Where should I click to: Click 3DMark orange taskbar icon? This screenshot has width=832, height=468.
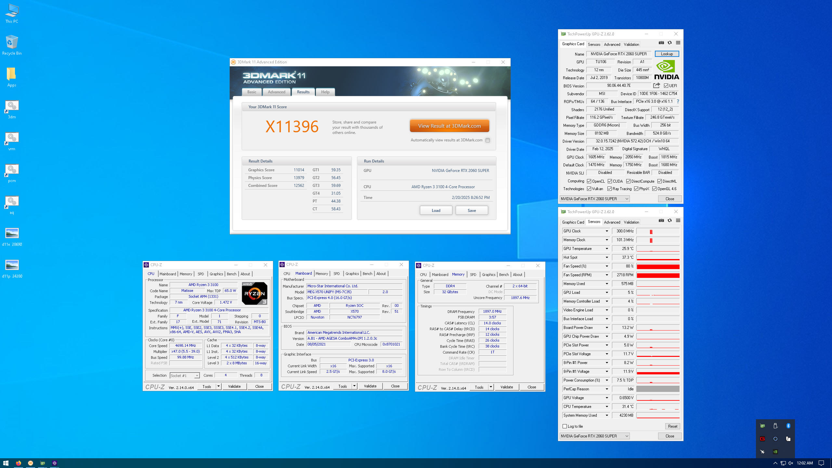pos(31,463)
